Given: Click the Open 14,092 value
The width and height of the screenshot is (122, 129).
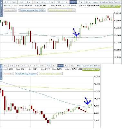Looking at the screenshot, I should [x=29, y=5].
